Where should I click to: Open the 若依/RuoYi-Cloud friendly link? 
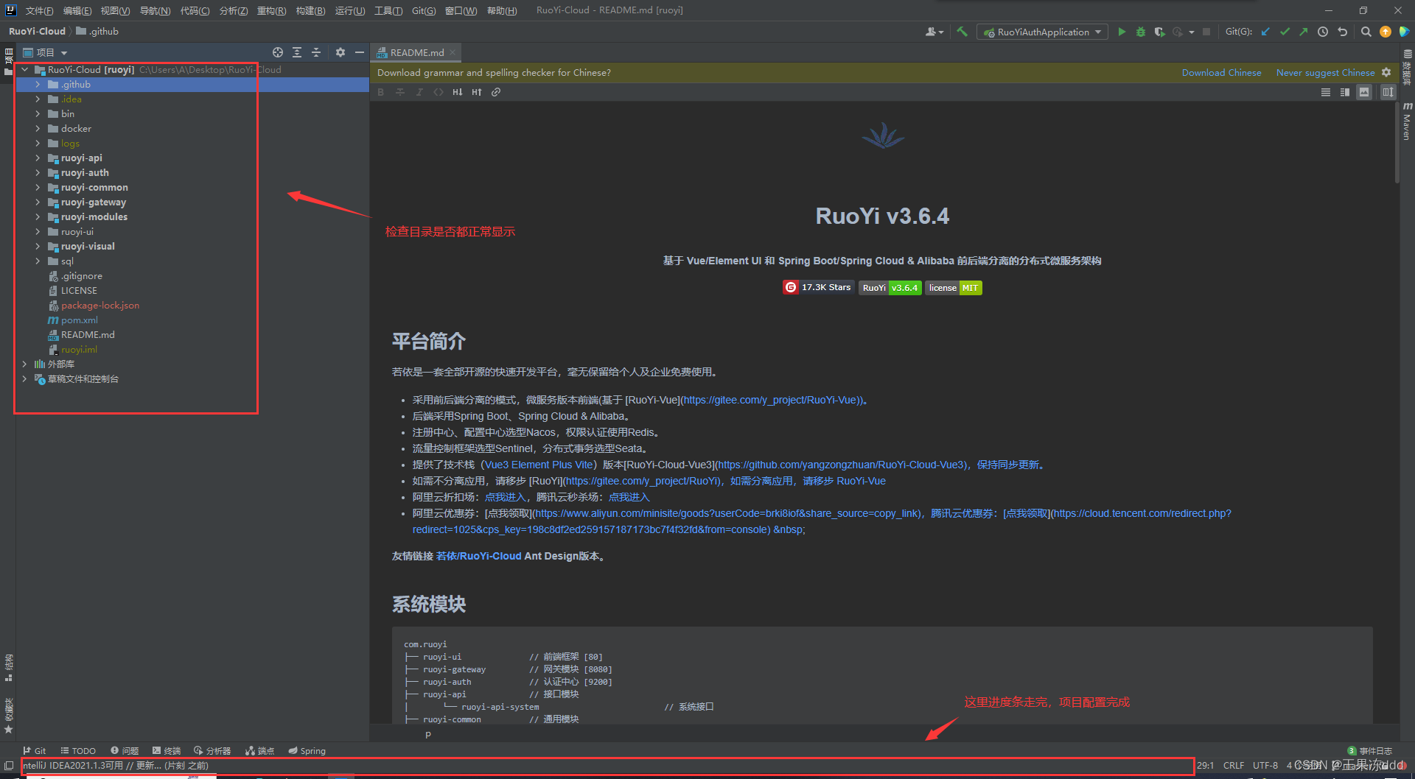coord(478,556)
